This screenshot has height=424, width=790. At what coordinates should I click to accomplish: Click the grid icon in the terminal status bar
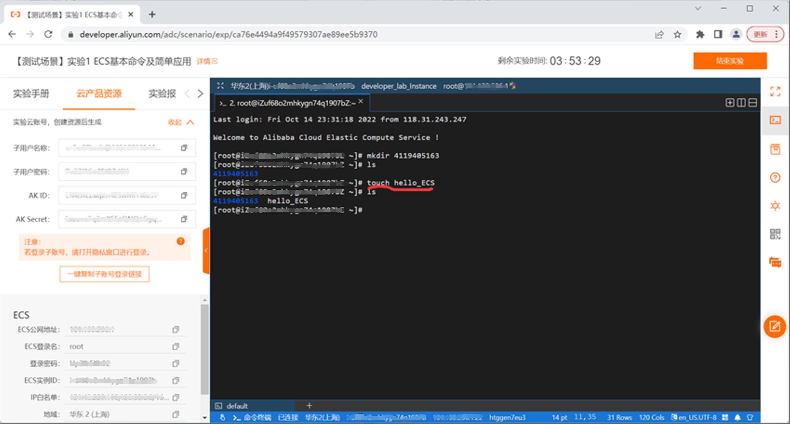(725, 417)
